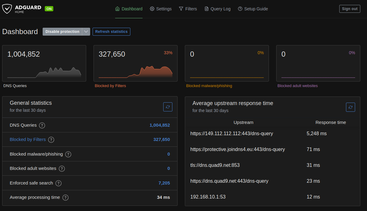This screenshot has height=211, width=367.
Task: Refresh Average upstream response time panel icon
Action: [351, 107]
